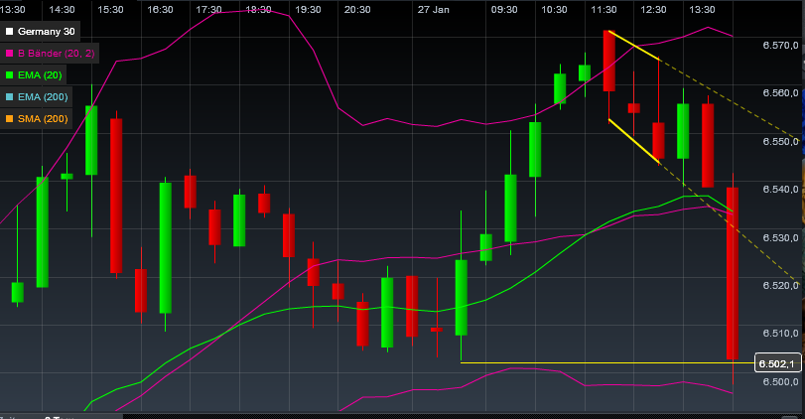Click the current price tag 6.502,1

click(x=777, y=363)
